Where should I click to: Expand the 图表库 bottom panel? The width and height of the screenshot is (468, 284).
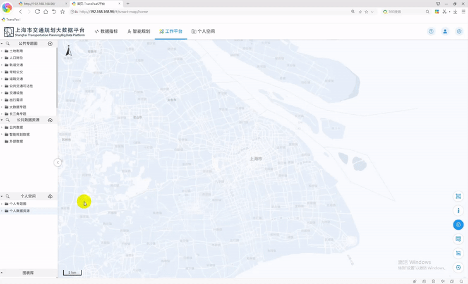click(x=2, y=273)
